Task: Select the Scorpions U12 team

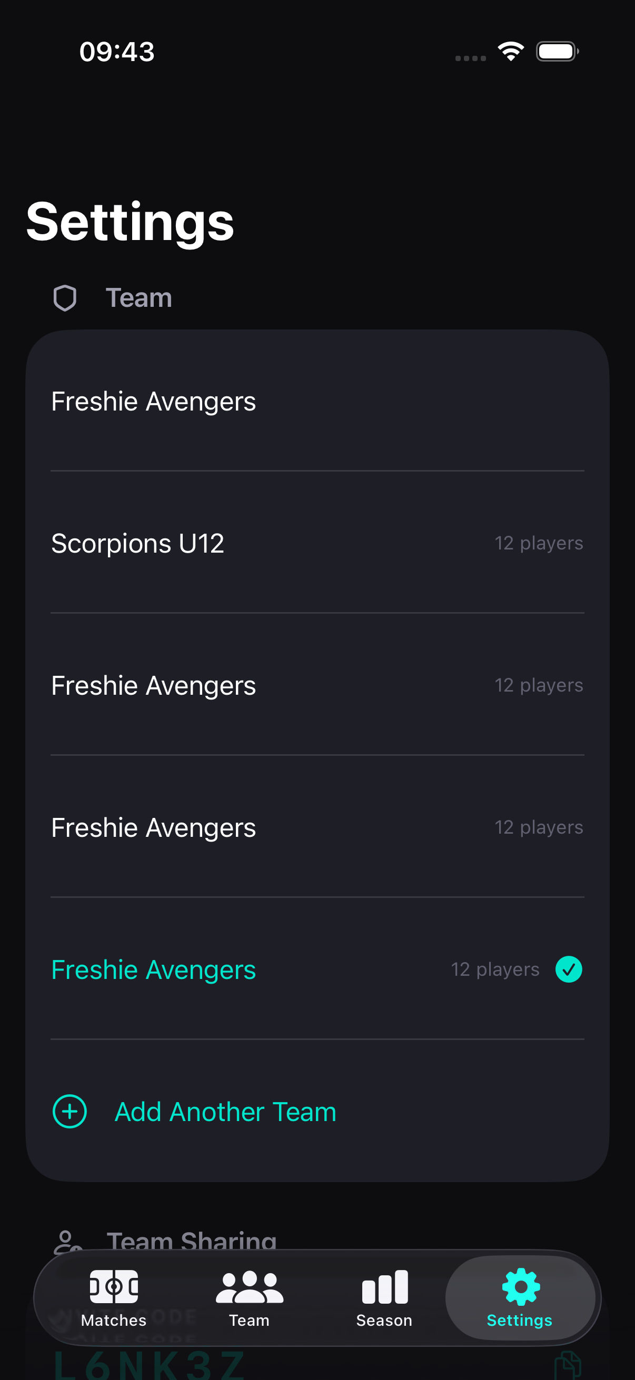Action: coord(138,543)
